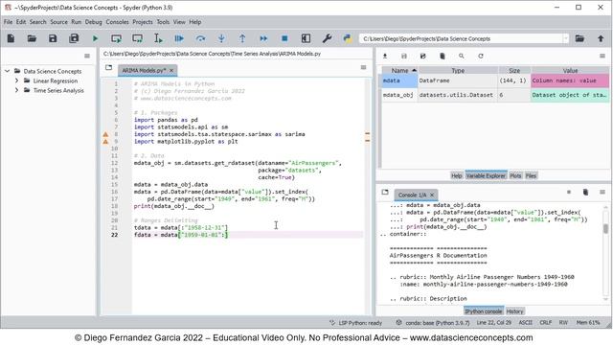
Task: Open the Projects menu
Action: (x=143, y=22)
